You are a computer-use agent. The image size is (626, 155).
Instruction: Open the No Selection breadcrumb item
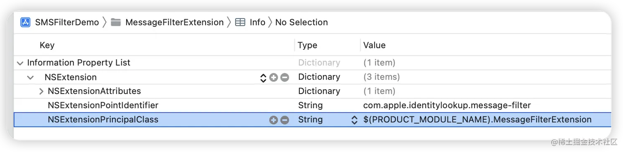[301, 22]
